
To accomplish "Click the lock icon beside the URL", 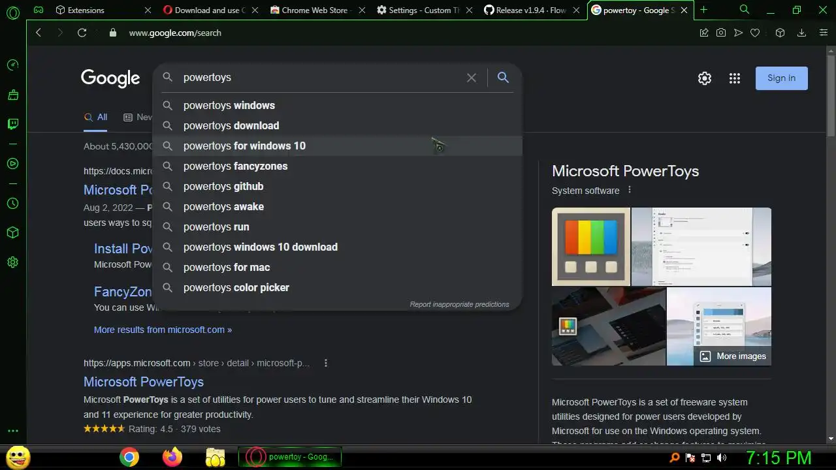I will [x=113, y=33].
